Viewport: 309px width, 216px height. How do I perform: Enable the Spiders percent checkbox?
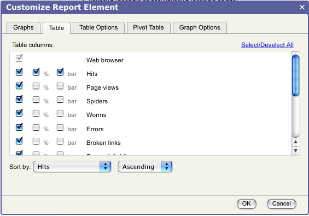pos(36,100)
